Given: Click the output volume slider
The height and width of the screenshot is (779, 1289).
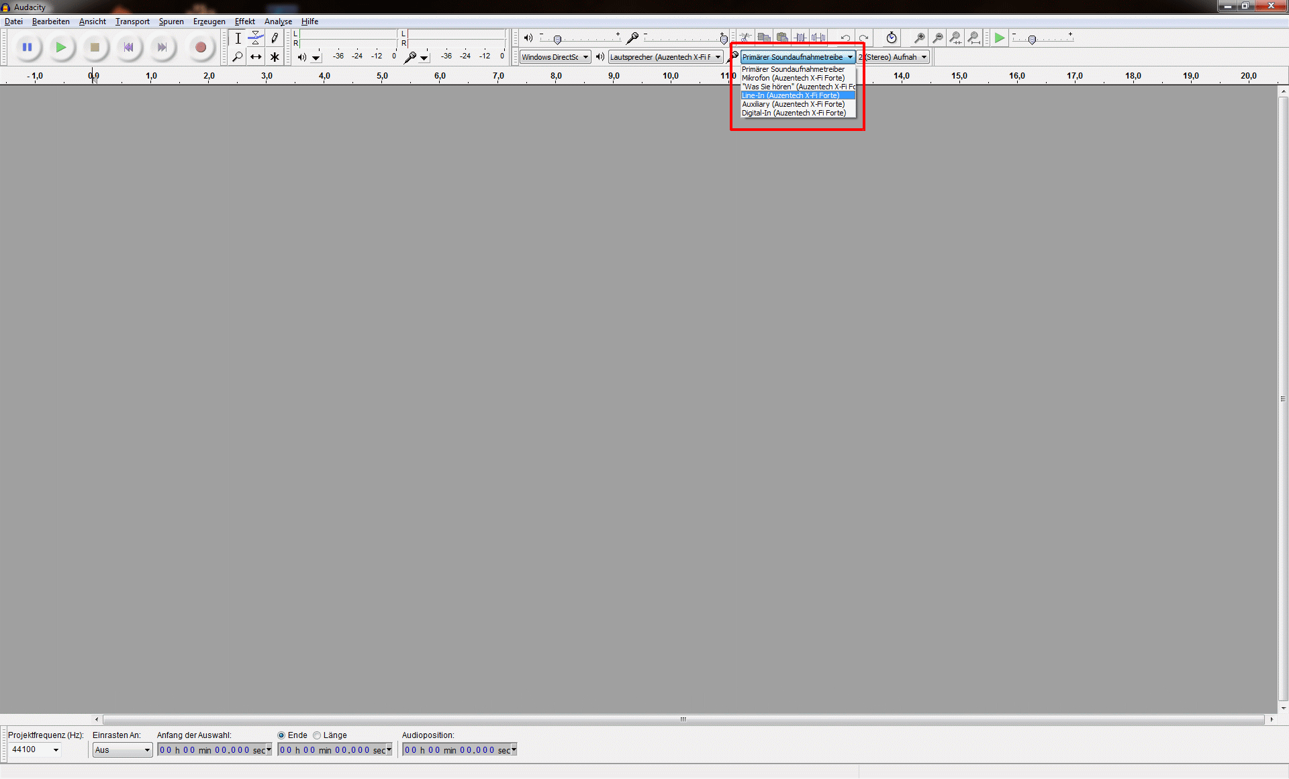Looking at the screenshot, I should tap(557, 40).
